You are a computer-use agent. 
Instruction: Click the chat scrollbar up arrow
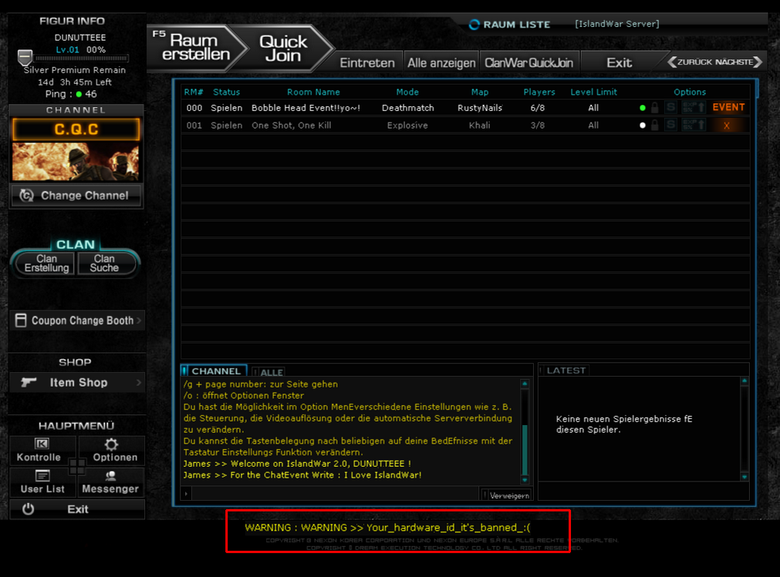click(525, 384)
